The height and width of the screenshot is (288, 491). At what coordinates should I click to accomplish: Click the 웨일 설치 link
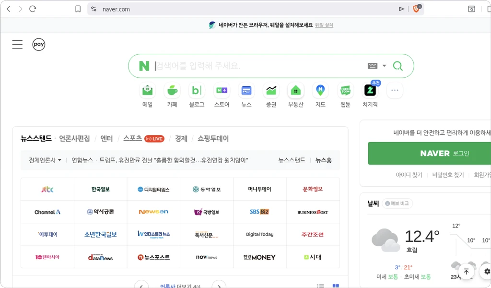click(x=324, y=25)
